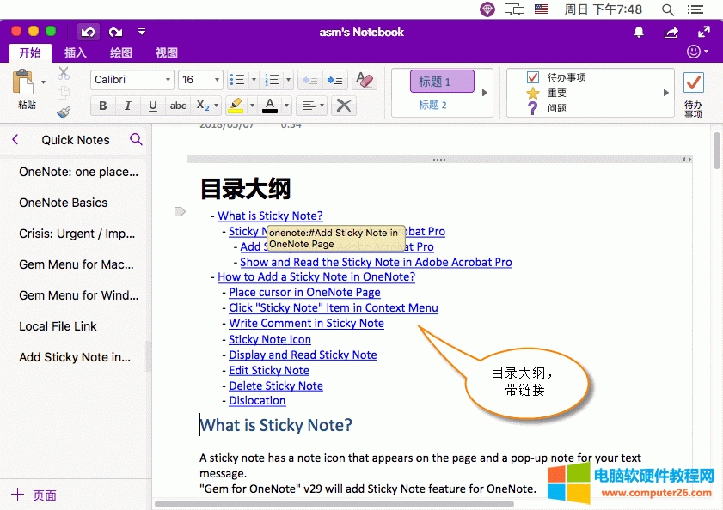Toggle bold formatting
The image size is (723, 510).
[x=103, y=106]
